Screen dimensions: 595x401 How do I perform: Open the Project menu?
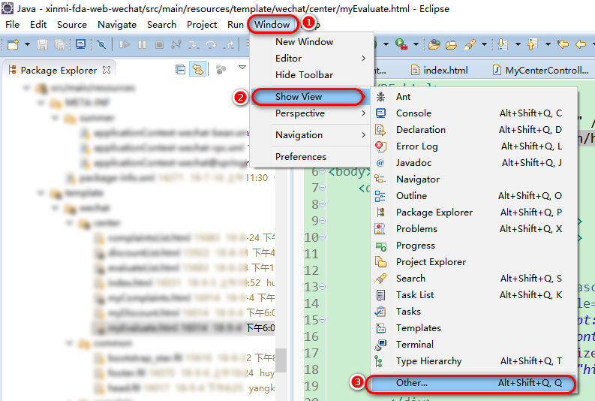[202, 25]
